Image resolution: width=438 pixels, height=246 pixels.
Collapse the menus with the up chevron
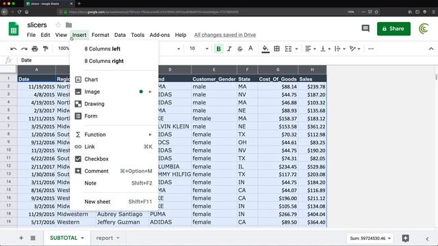pyautogui.click(x=431, y=49)
